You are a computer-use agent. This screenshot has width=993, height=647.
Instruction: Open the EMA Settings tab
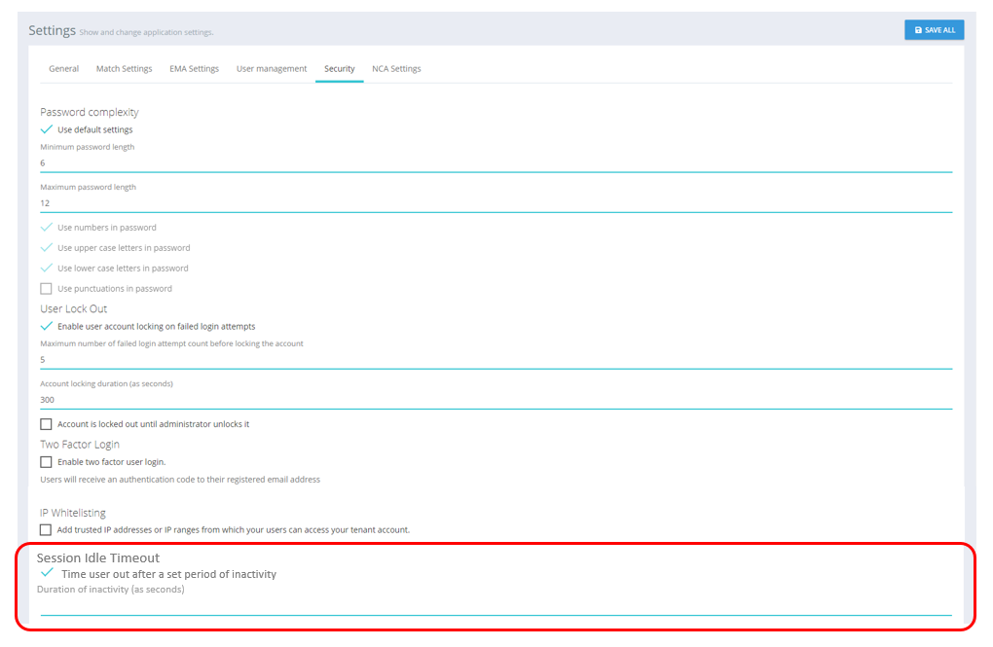[194, 69]
